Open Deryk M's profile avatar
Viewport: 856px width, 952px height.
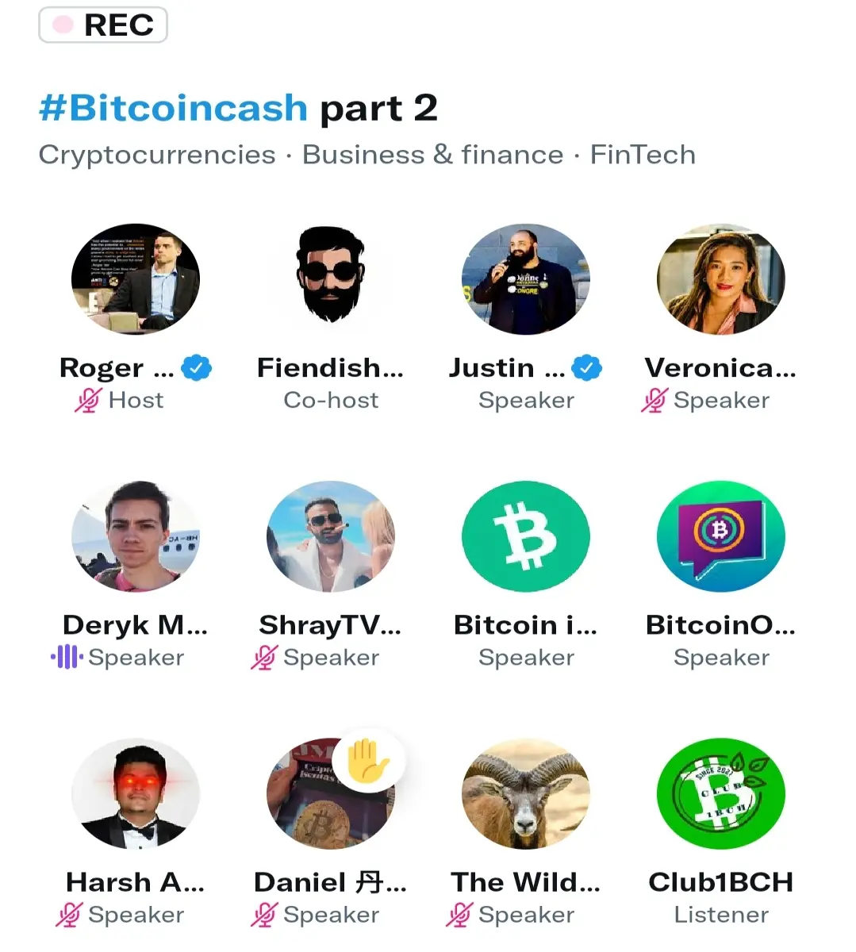[x=136, y=536]
